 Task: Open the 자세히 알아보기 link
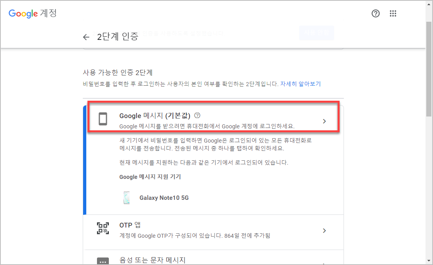coord(300,84)
